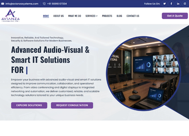Navigate to Projects in the menu

coord(107,16)
